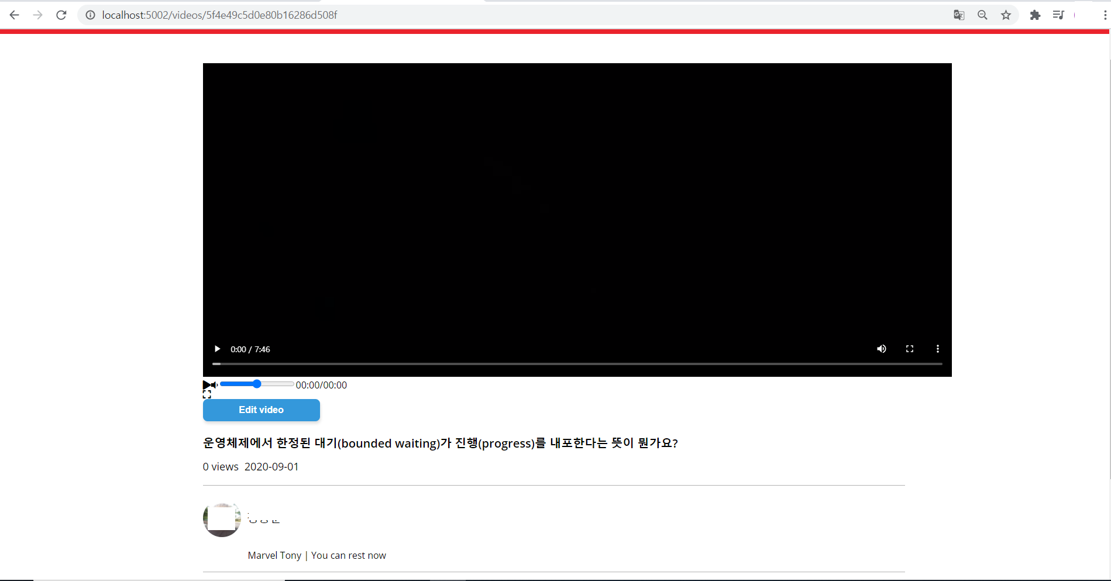The height and width of the screenshot is (581, 1111).
Task: Toggle the custom volume speaker icon below video
Action: tap(215, 385)
